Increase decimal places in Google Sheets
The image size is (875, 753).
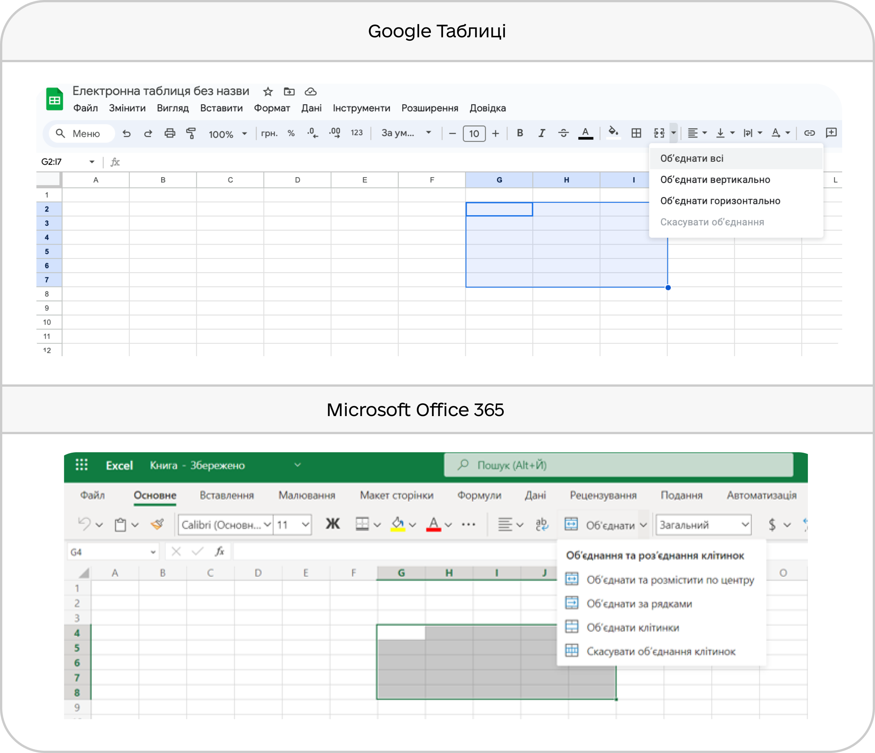click(x=335, y=133)
